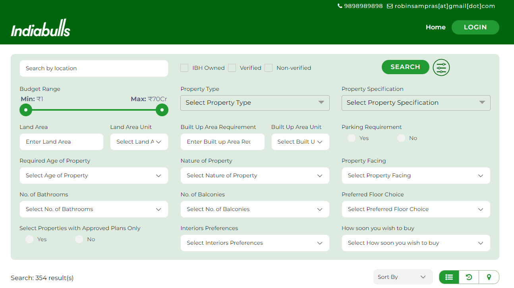Open the Select No. of Bathrooms dropdown
This screenshot has width=514, height=288.
click(x=94, y=209)
